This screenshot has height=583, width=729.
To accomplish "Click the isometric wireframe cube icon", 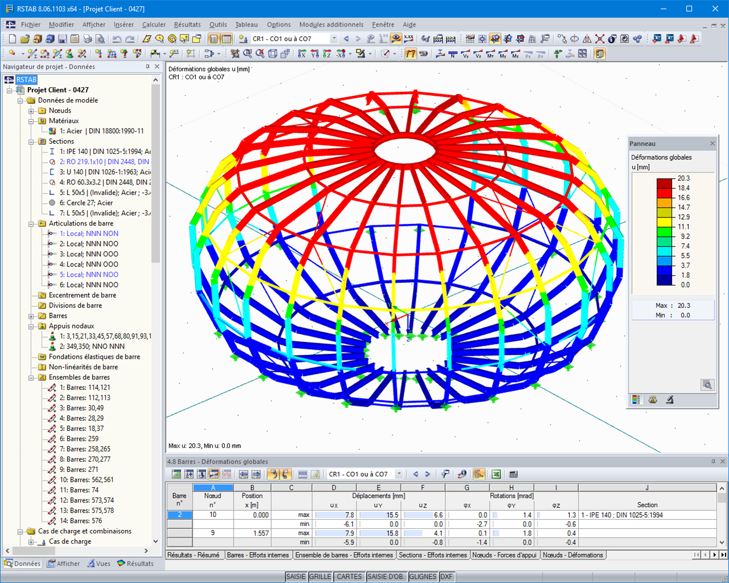I will 272,54.
